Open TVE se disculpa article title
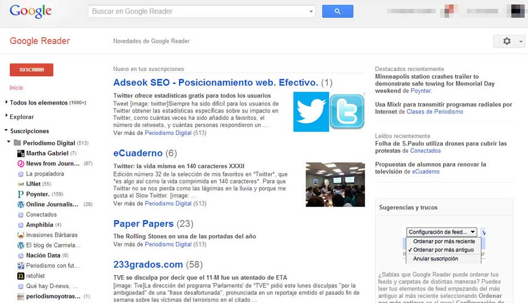 [200, 278]
